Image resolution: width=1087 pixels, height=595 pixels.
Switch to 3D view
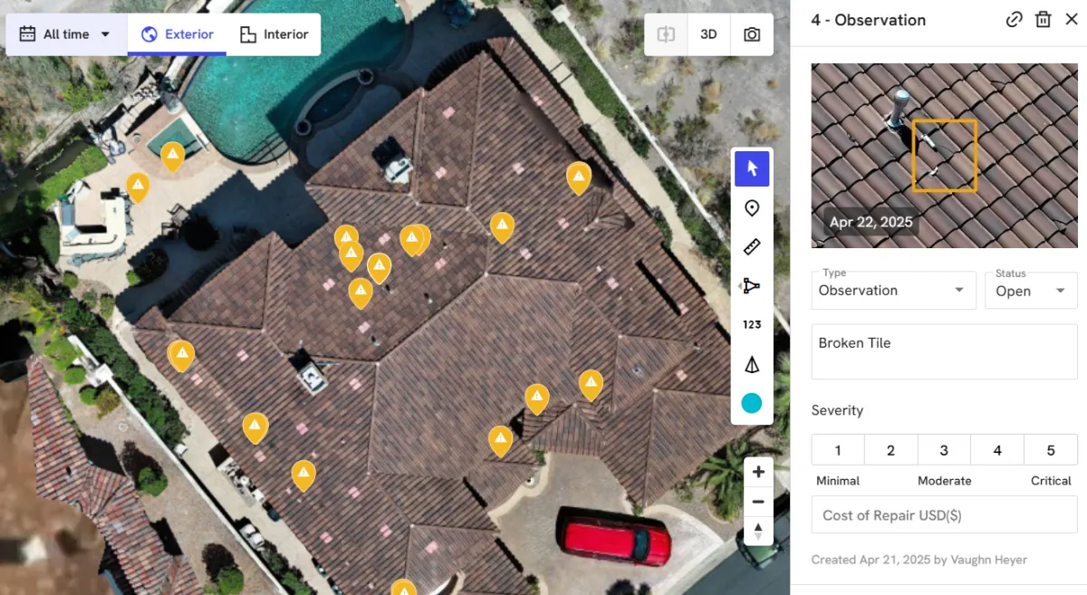[x=708, y=34]
